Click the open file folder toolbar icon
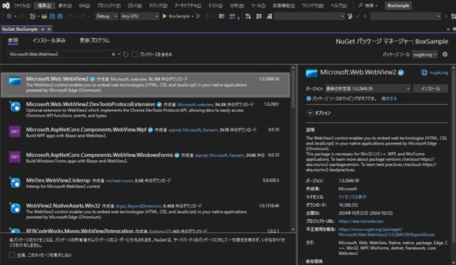The image size is (456, 265). tap(44, 16)
